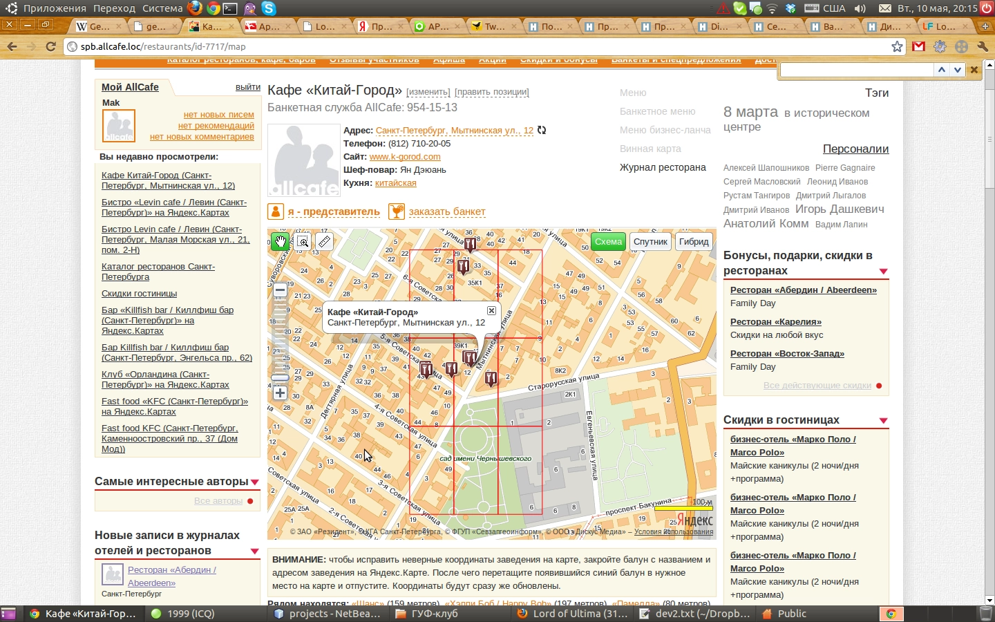Open the Gmail extension icon in Chrome toolbar
Screen dimensions: 995x622
918,46
